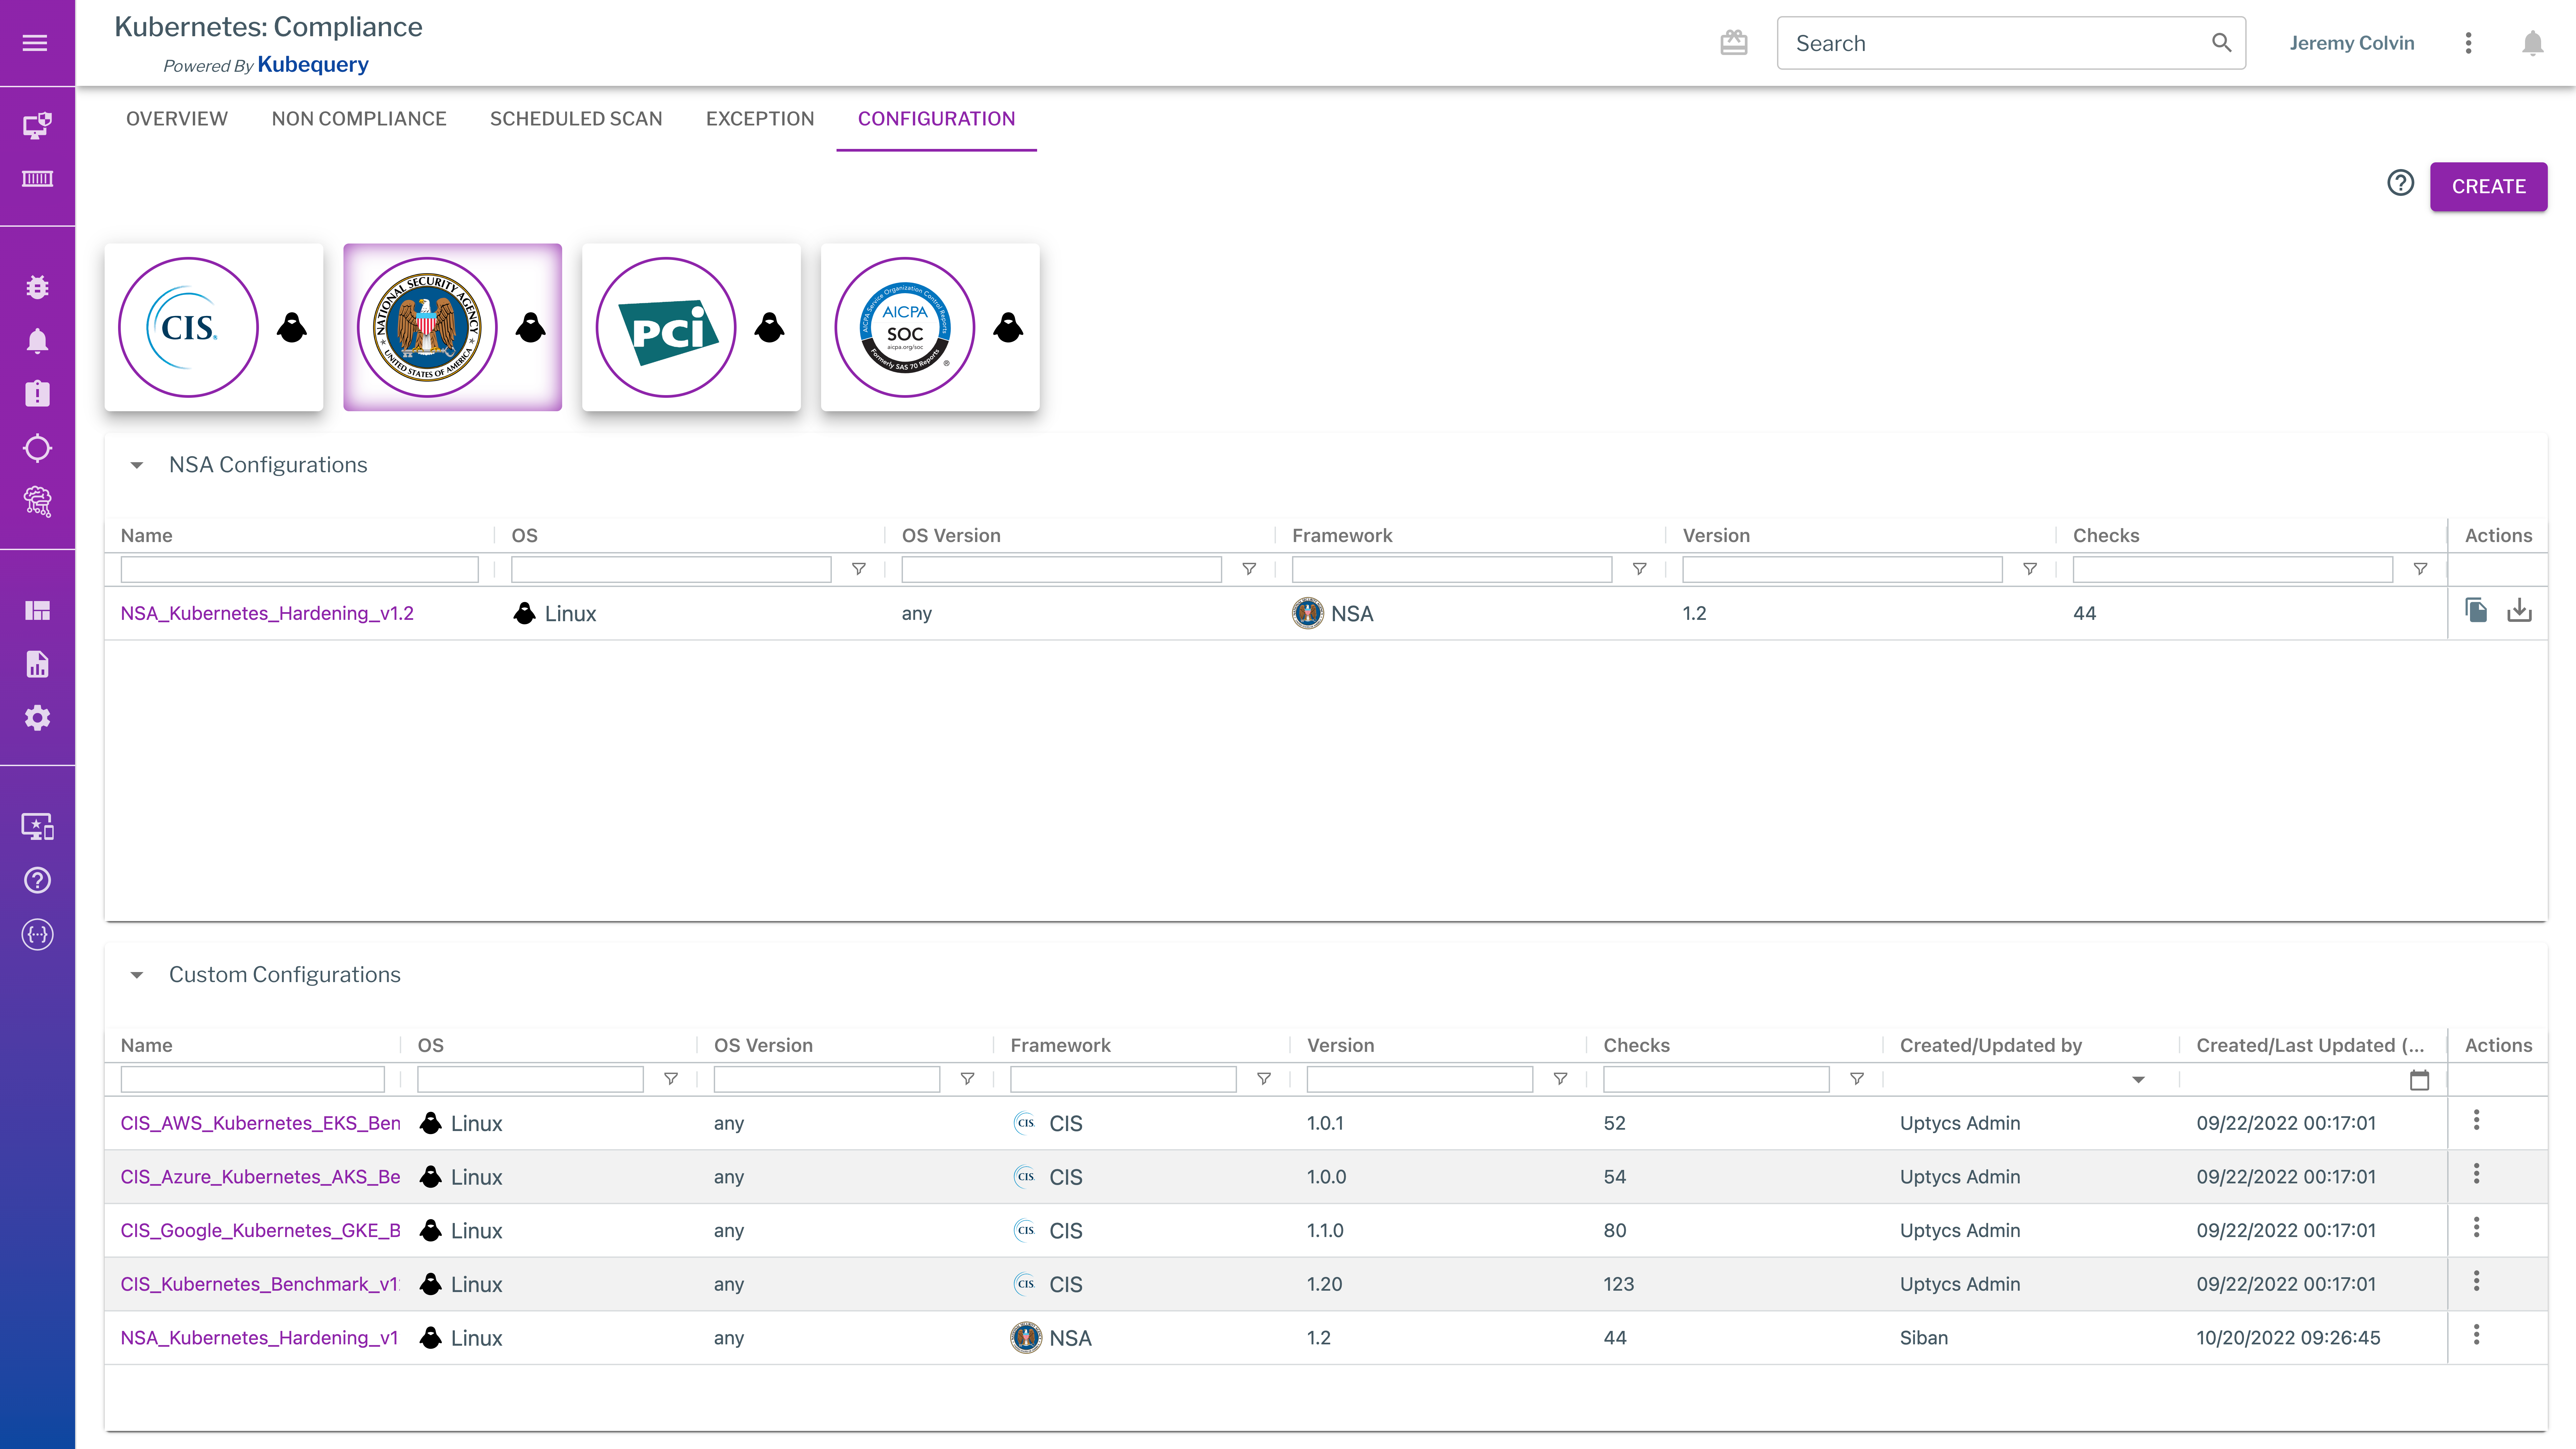Screen dimensions: 2576x1449
Task: Click the gift box icon near search
Action: (x=1734, y=43)
